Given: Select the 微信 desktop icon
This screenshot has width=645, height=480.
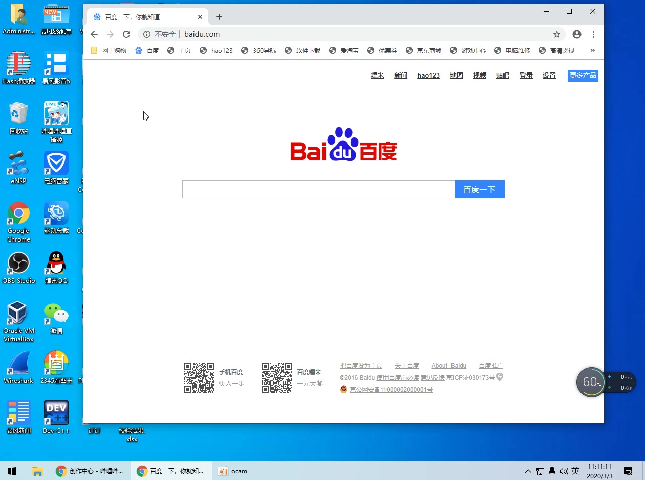Looking at the screenshot, I should point(56,318).
